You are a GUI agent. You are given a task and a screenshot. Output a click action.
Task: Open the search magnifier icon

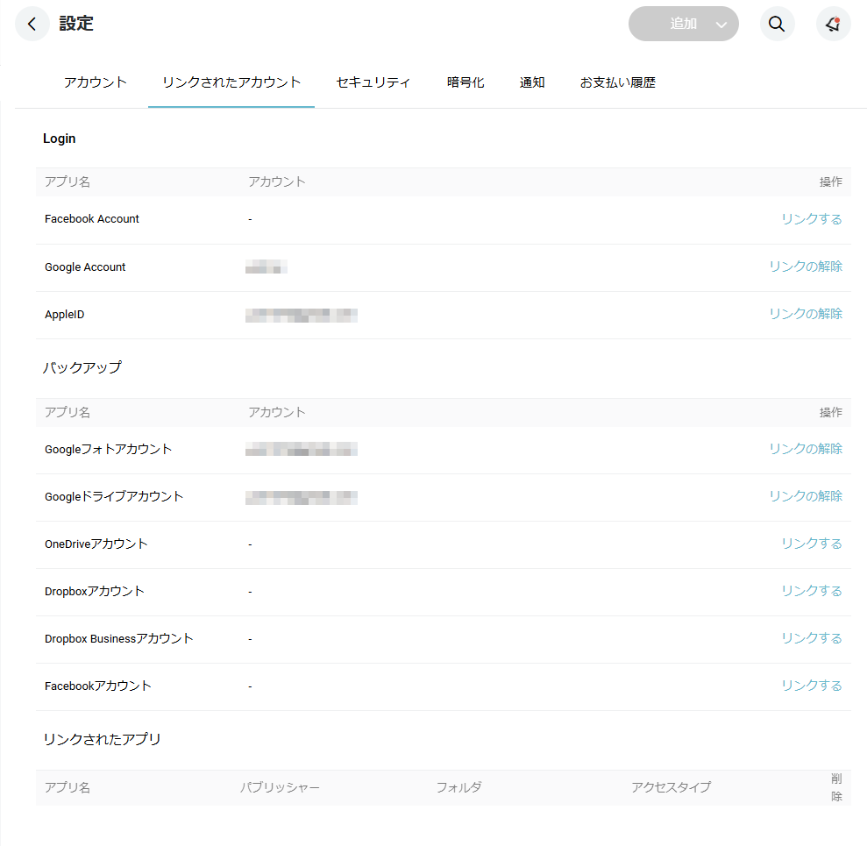(x=776, y=25)
